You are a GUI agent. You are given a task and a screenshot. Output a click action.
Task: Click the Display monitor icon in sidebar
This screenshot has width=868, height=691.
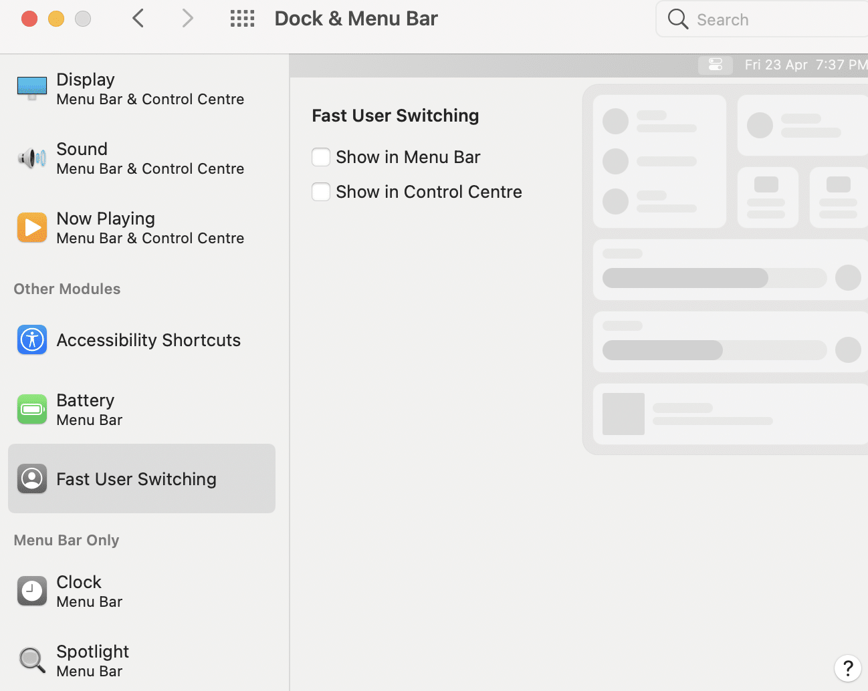(32, 88)
